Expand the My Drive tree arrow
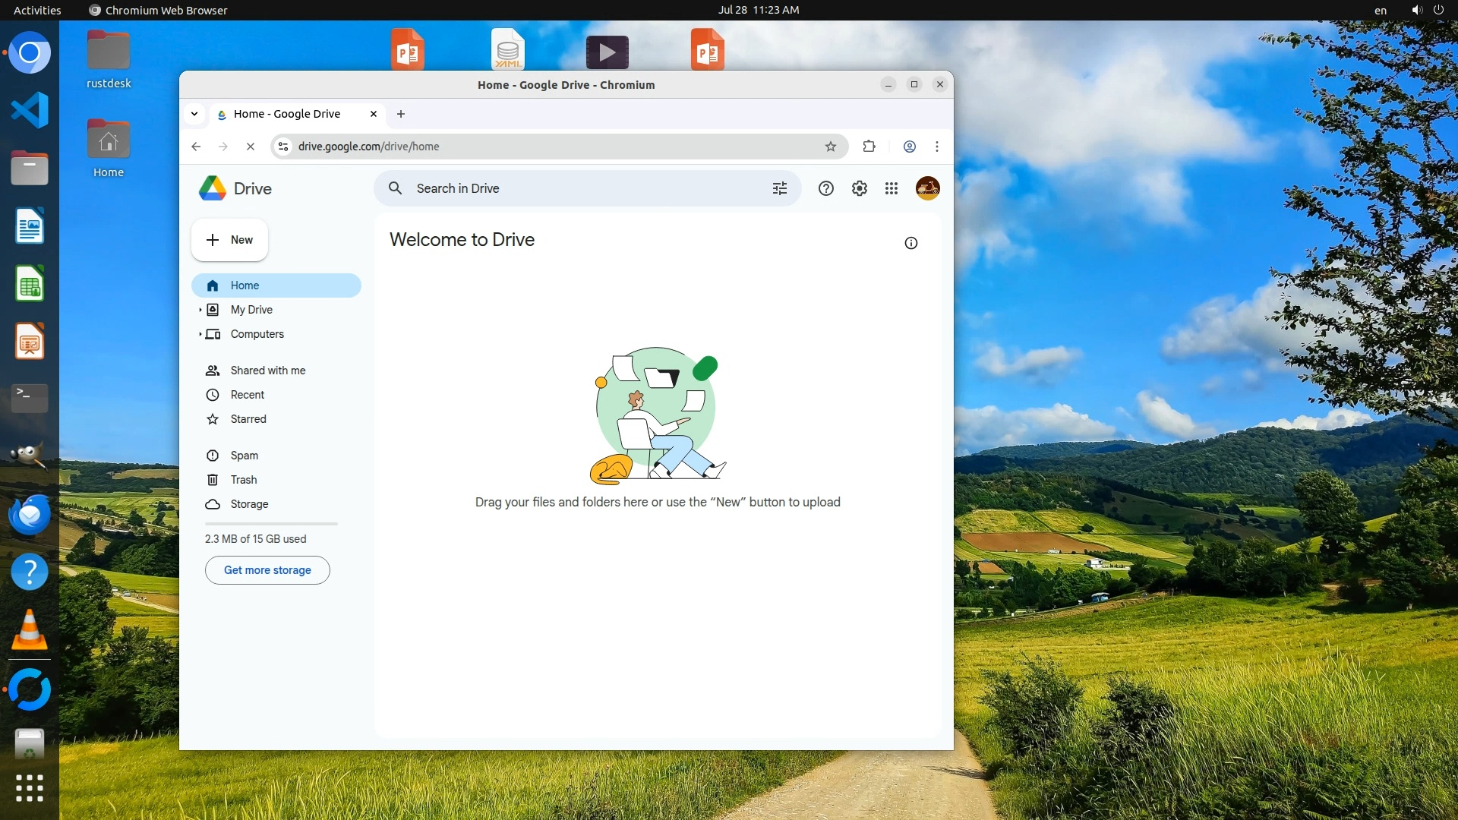Image resolution: width=1458 pixels, height=820 pixels. click(x=200, y=310)
